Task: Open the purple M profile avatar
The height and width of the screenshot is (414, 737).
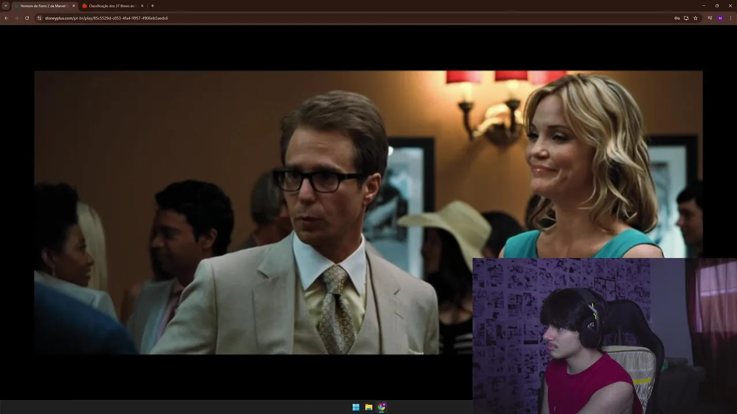Action: [720, 18]
